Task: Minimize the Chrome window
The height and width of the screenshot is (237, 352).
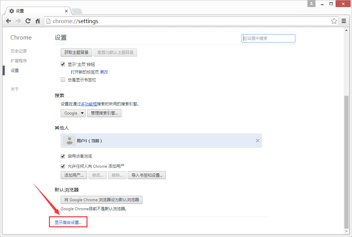Action: (x=322, y=4)
